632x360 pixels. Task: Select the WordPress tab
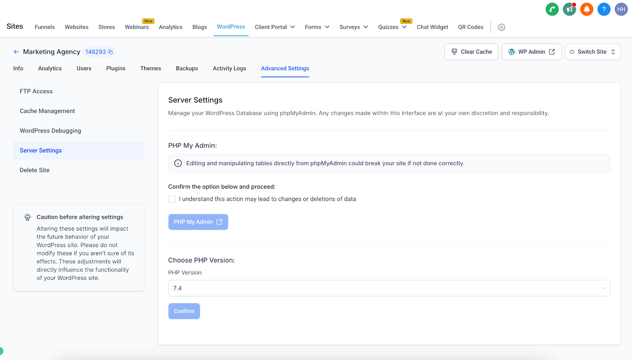231,26
